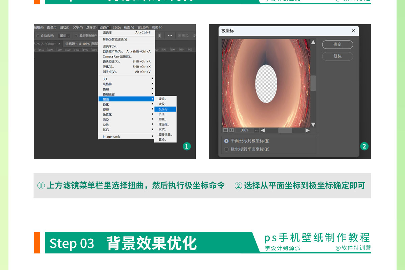Select 极坐标到平面坐标 radio option
405x270 pixels.
click(226, 149)
